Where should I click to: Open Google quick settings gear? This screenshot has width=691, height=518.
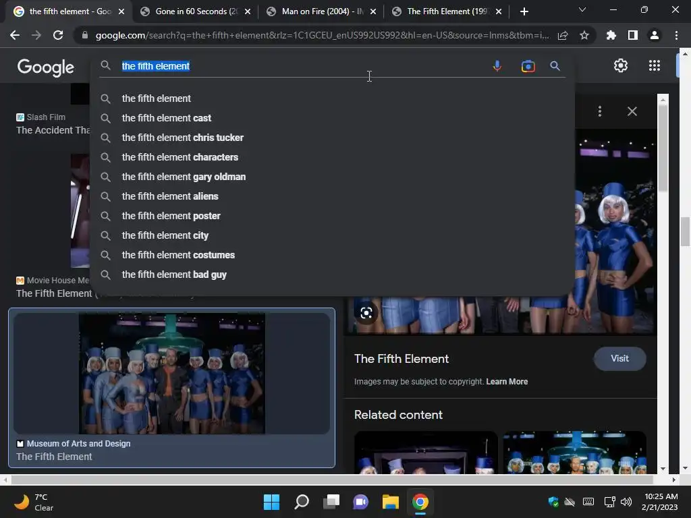(x=621, y=65)
